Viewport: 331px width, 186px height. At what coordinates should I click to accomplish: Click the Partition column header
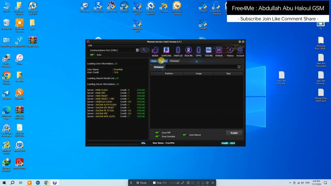coord(169,74)
